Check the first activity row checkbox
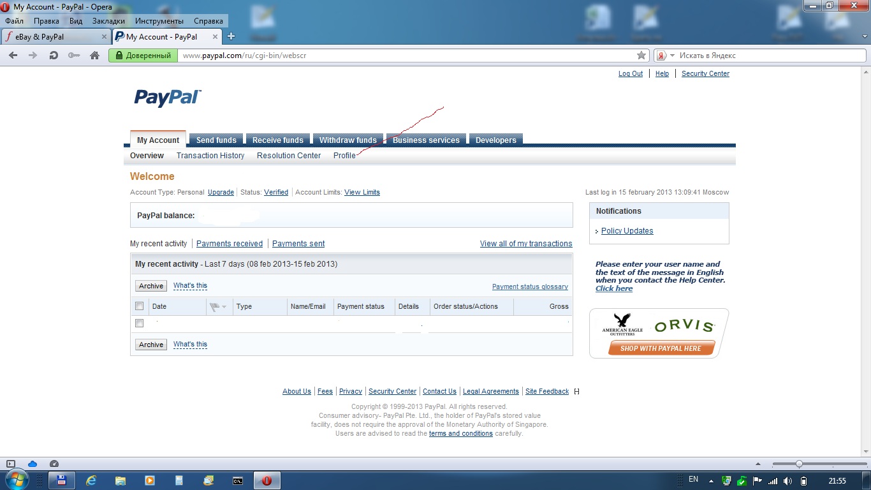This screenshot has height=490, width=871. click(x=140, y=323)
